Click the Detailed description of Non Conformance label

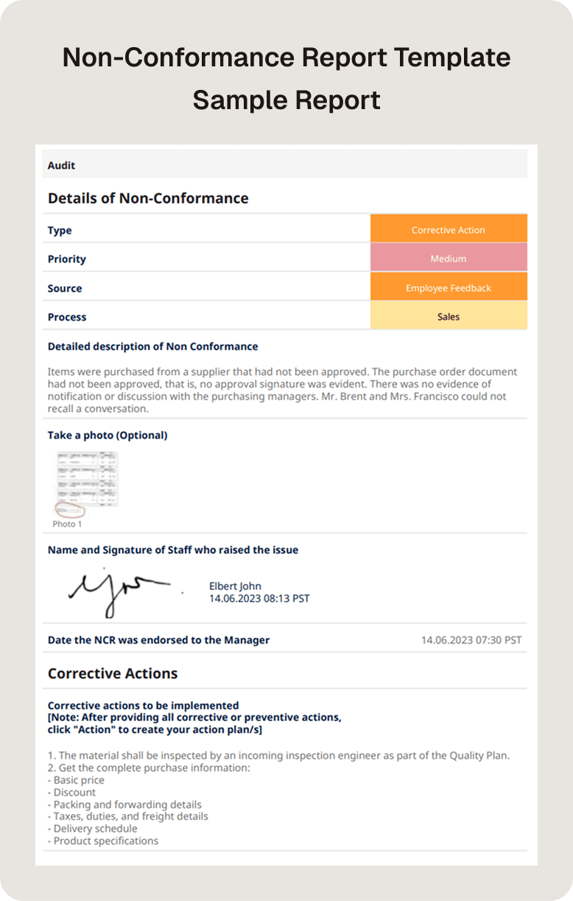pyautogui.click(x=153, y=347)
